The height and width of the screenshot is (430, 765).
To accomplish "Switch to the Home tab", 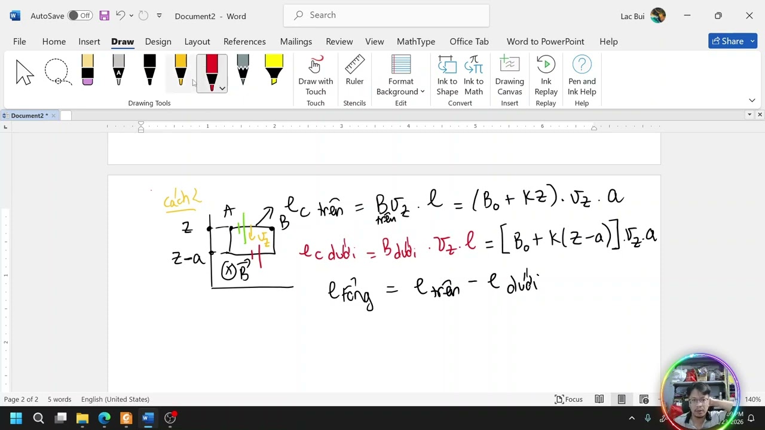I will [54, 41].
